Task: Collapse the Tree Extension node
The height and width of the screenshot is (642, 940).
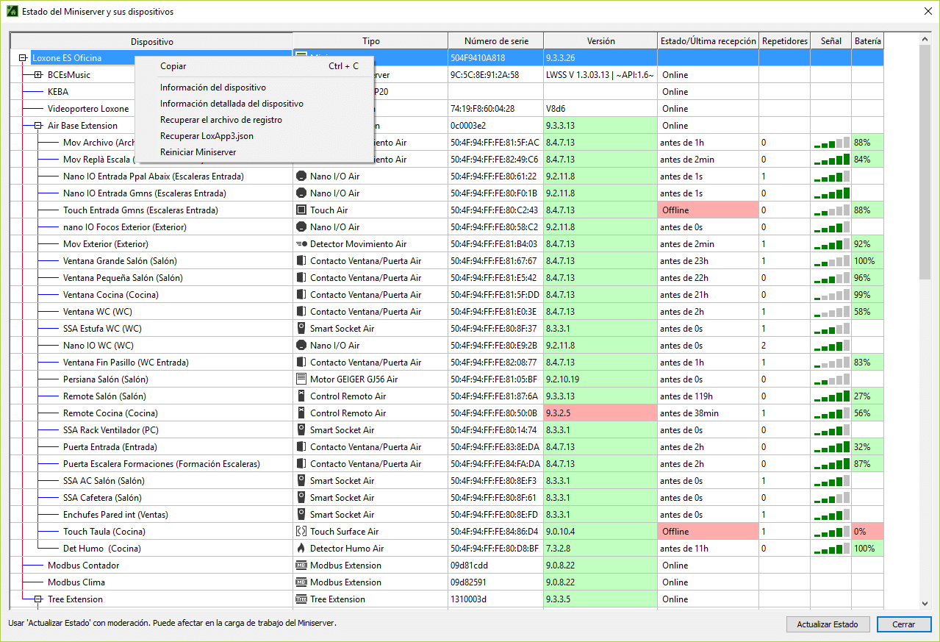Action: click(x=38, y=599)
